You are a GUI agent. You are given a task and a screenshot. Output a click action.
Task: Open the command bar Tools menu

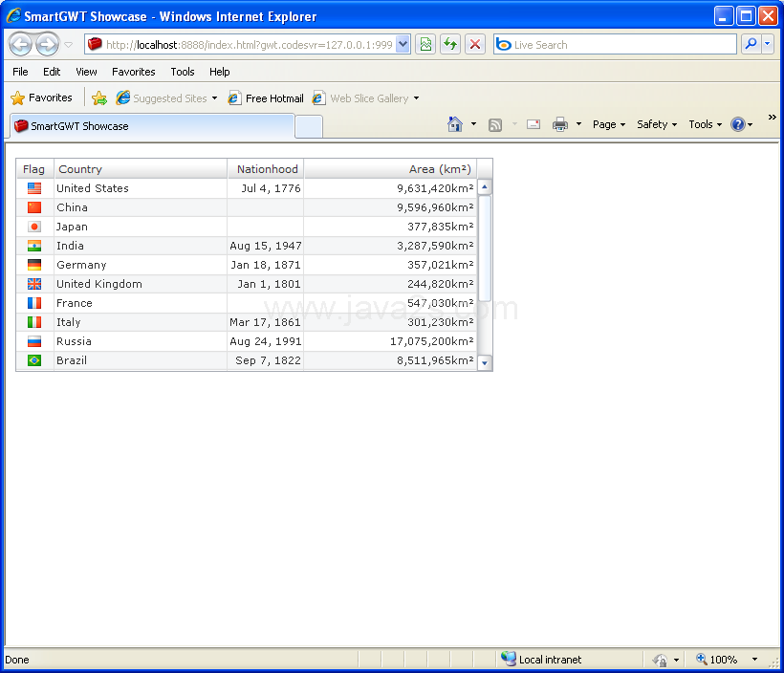[705, 124]
